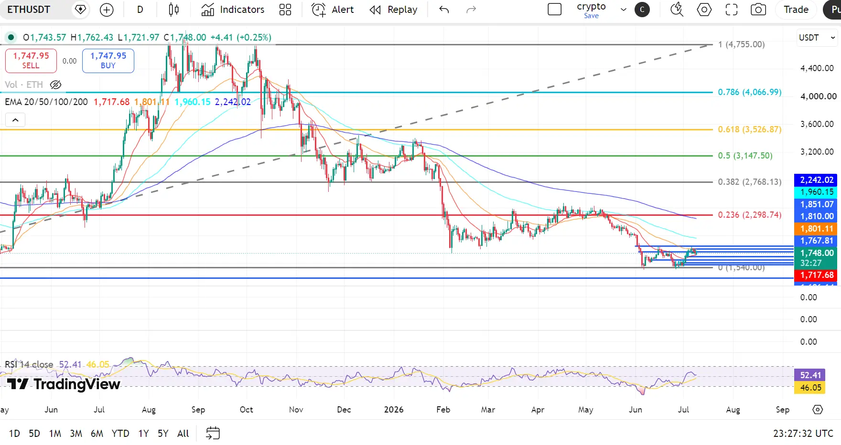Click the 46.05 RSI MA value tag
Viewport: 841px width, 445px height.
pyautogui.click(x=810, y=388)
